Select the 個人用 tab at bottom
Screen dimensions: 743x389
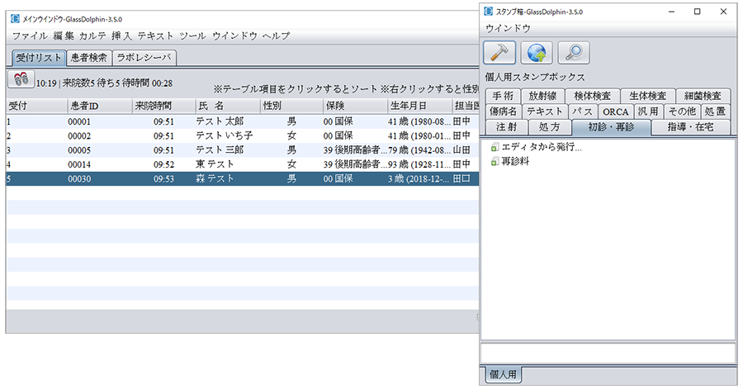pyautogui.click(x=503, y=374)
